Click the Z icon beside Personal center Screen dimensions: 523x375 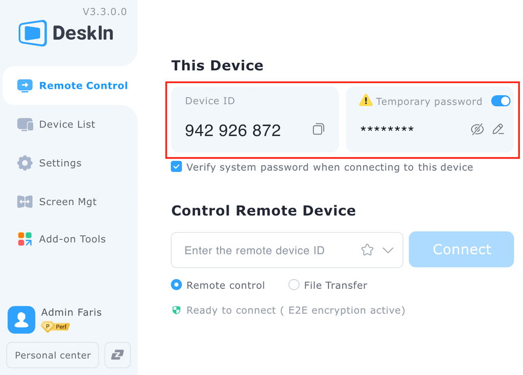click(117, 355)
